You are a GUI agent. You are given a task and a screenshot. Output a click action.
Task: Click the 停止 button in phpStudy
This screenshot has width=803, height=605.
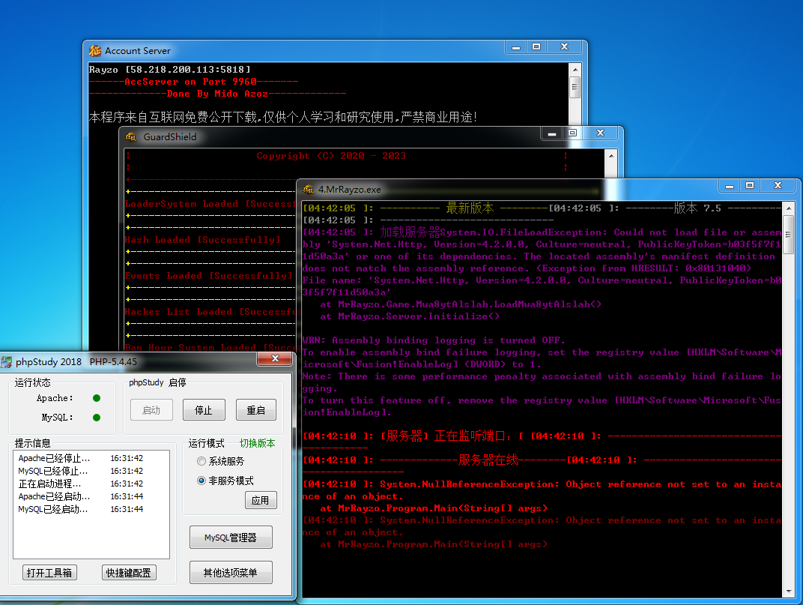pos(204,410)
